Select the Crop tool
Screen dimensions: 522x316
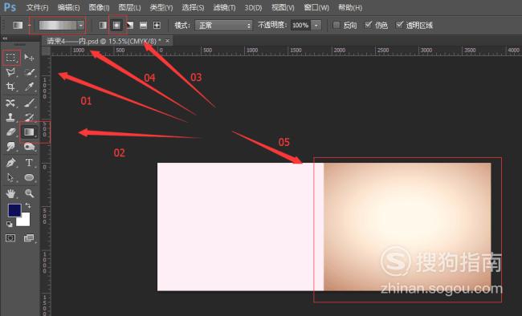[10, 87]
